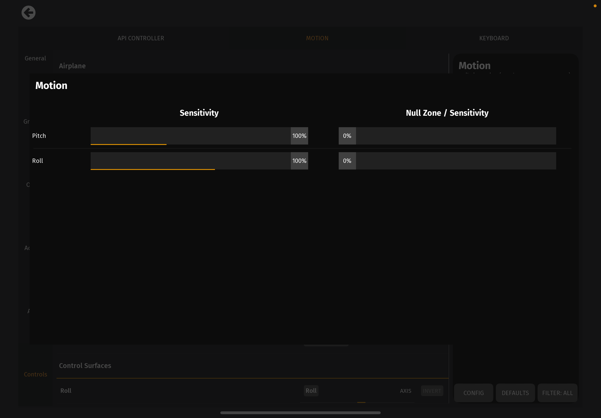Click the back arrow icon

pos(28,12)
